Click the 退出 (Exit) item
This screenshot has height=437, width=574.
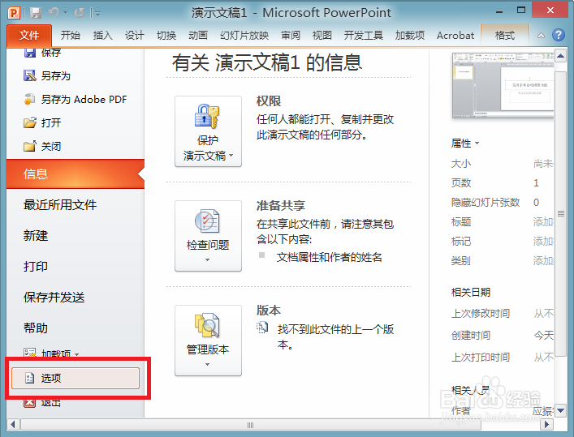42,402
